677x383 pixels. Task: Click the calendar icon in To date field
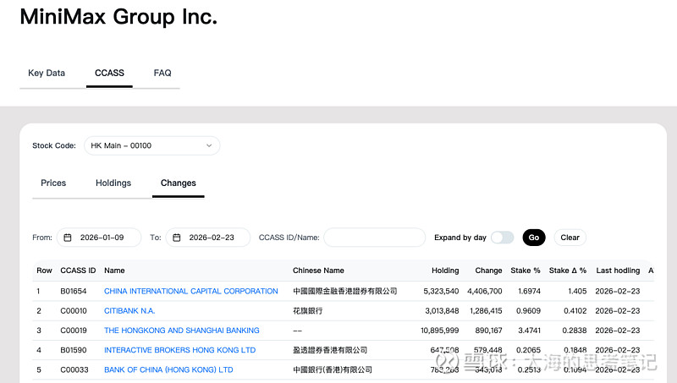pyautogui.click(x=177, y=238)
